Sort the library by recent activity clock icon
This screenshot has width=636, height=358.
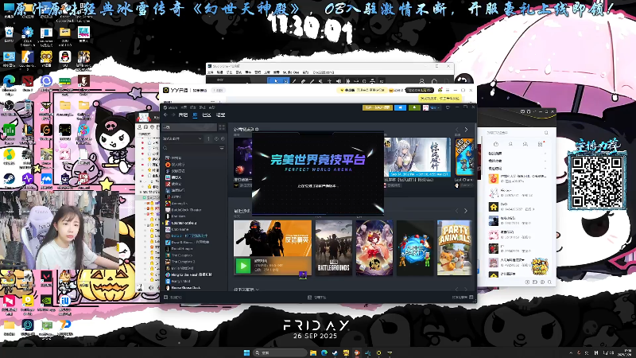pyautogui.click(x=216, y=138)
